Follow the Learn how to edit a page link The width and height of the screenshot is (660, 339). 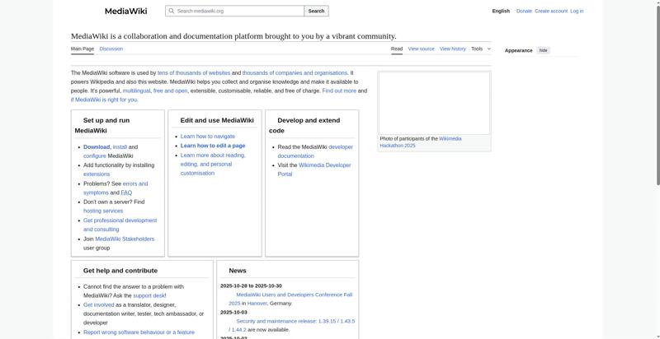[x=213, y=146]
